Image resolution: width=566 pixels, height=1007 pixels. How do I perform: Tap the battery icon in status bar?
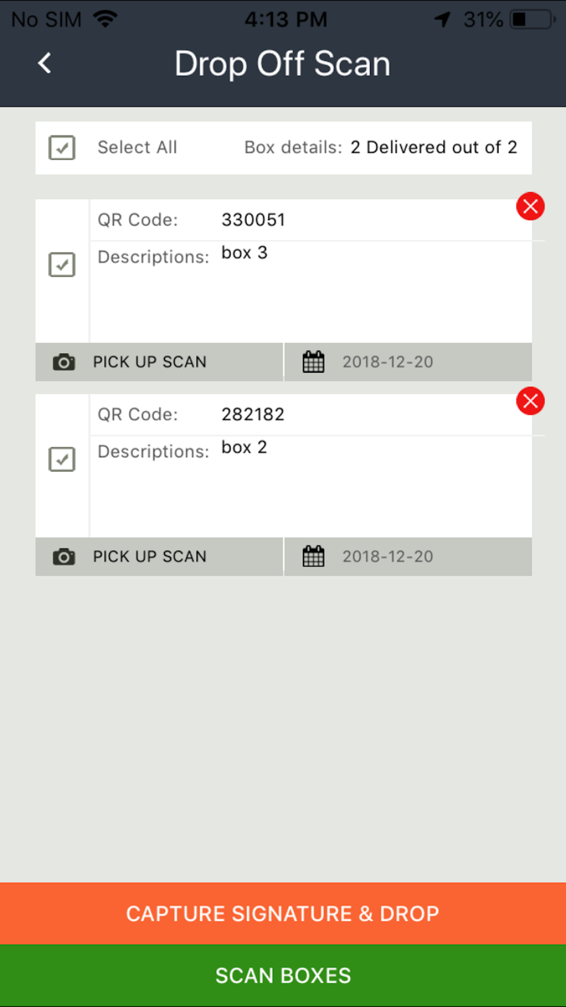point(532,20)
